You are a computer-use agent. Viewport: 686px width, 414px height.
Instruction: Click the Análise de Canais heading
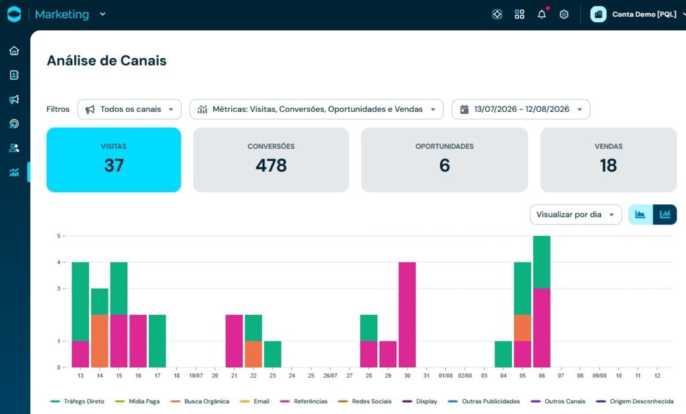[x=107, y=60]
